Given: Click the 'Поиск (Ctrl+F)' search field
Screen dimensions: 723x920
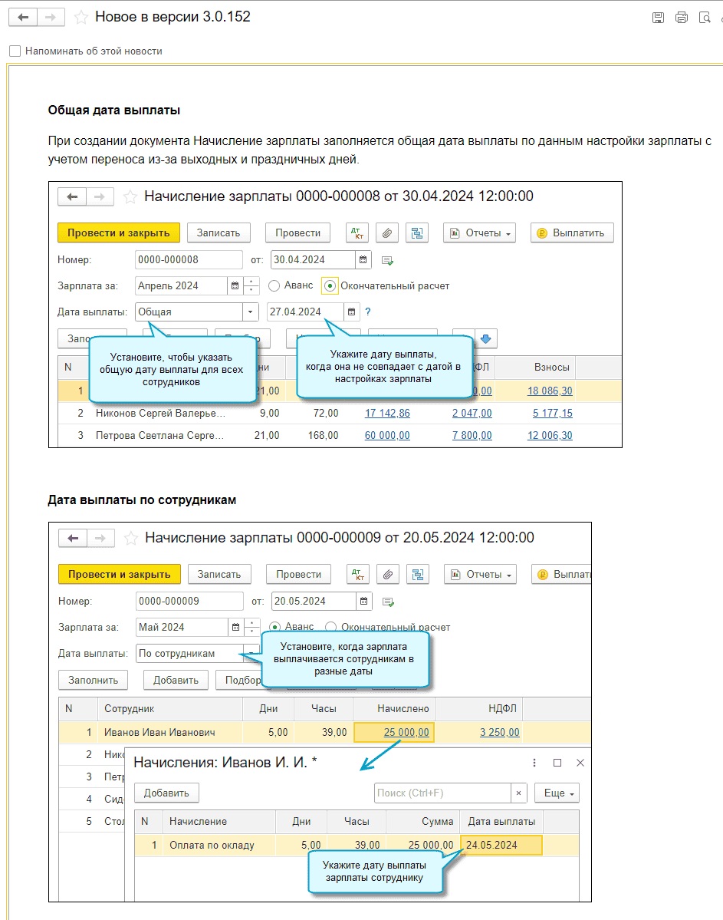Looking at the screenshot, I should [x=442, y=793].
